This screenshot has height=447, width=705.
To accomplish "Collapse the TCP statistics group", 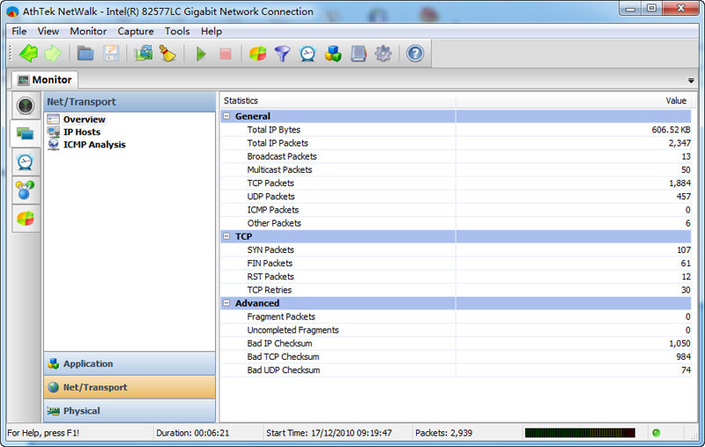I will pyautogui.click(x=226, y=237).
